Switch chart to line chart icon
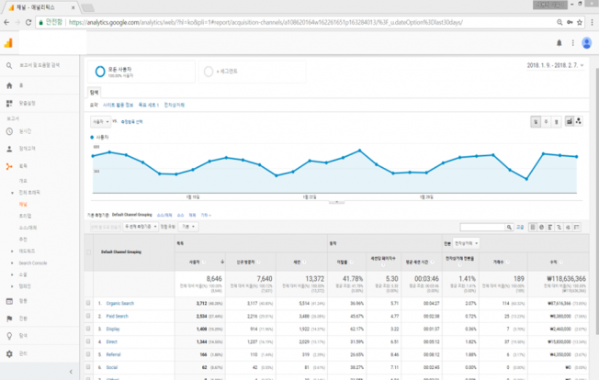 570,121
